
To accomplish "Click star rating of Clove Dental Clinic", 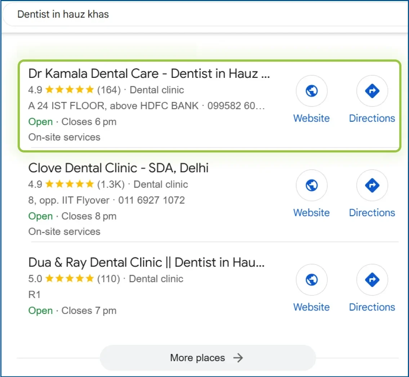I will (x=70, y=185).
